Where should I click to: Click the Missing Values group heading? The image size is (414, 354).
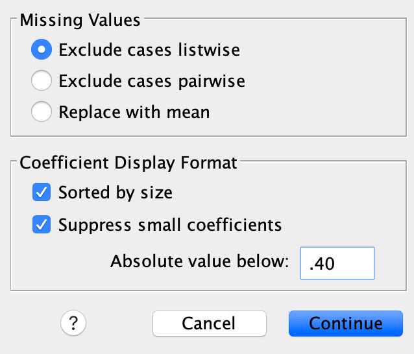point(80,20)
